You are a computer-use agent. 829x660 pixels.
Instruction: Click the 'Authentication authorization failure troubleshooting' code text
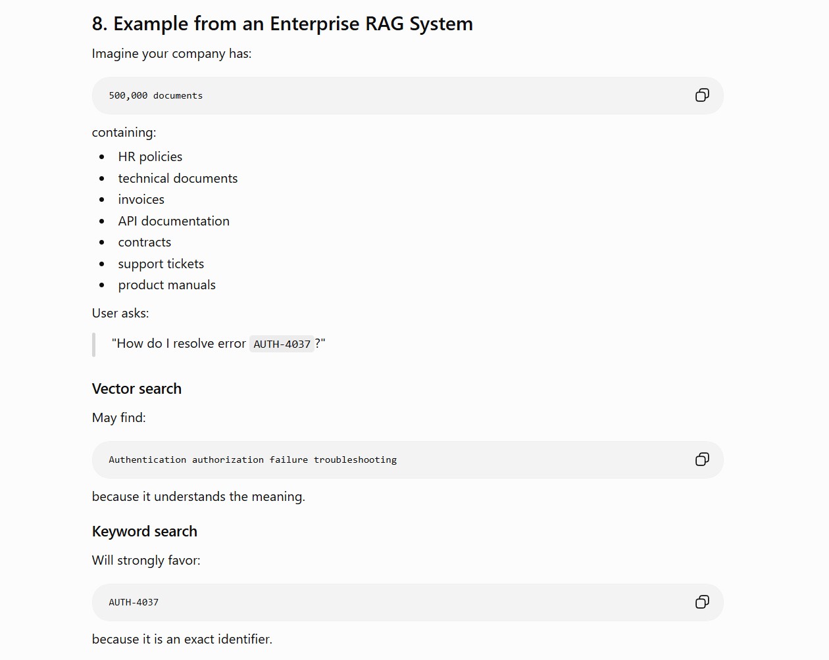pos(253,460)
